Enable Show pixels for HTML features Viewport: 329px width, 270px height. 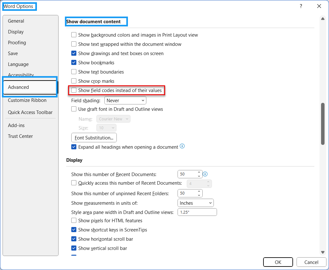coord(74,220)
